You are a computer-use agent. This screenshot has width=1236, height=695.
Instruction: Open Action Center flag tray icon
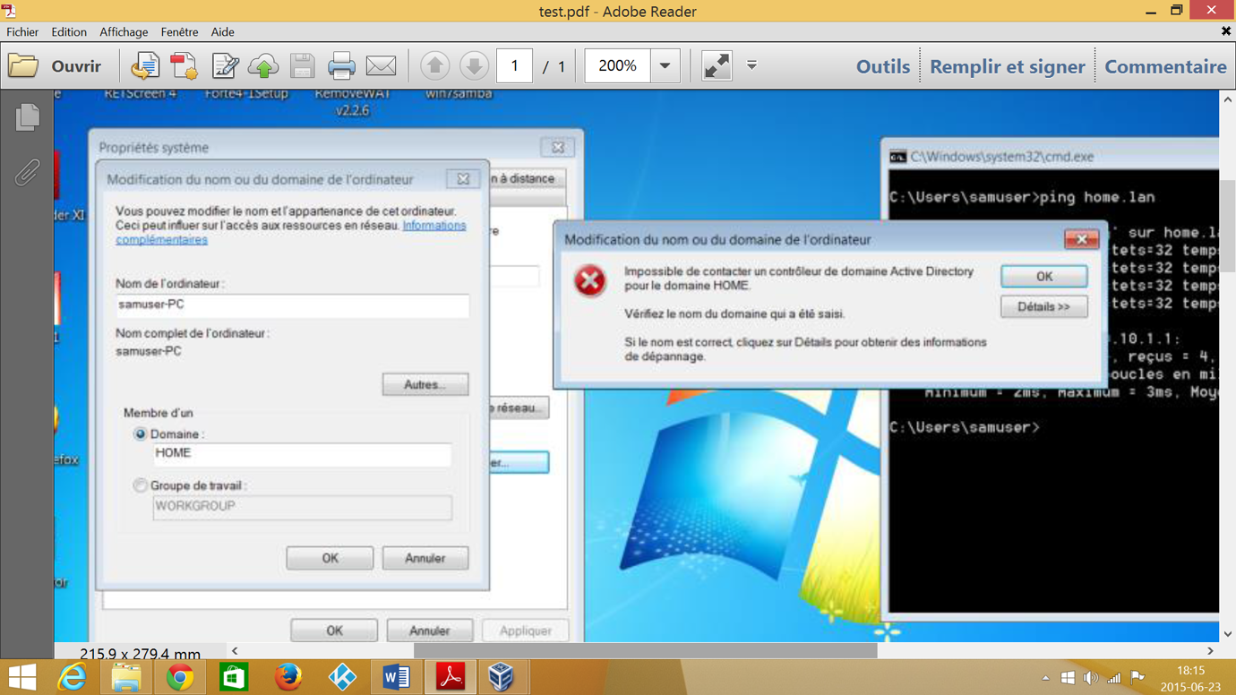pos(1137,678)
